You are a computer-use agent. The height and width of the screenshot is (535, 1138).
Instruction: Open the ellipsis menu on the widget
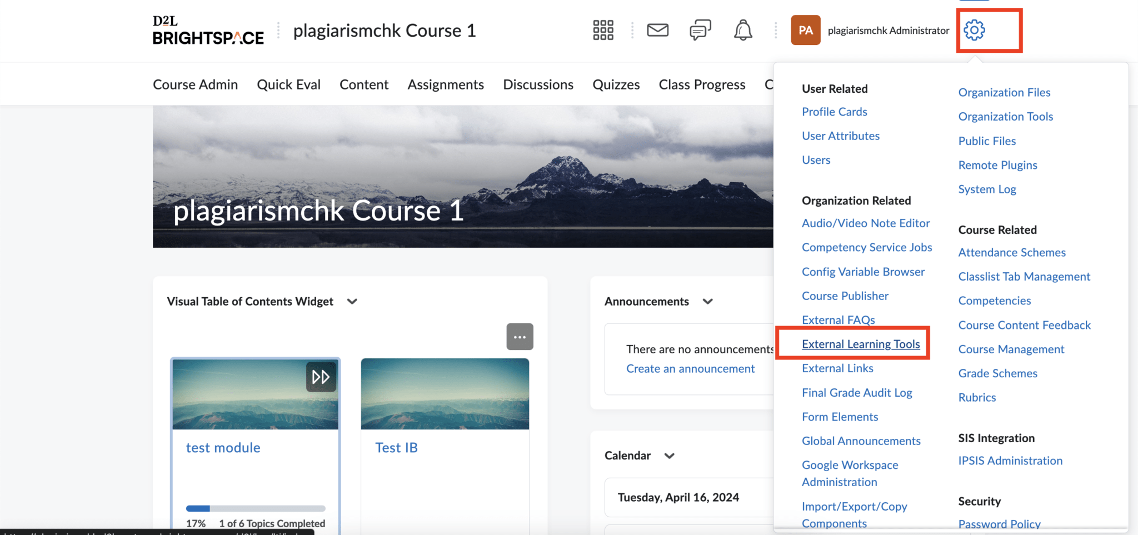tap(520, 337)
